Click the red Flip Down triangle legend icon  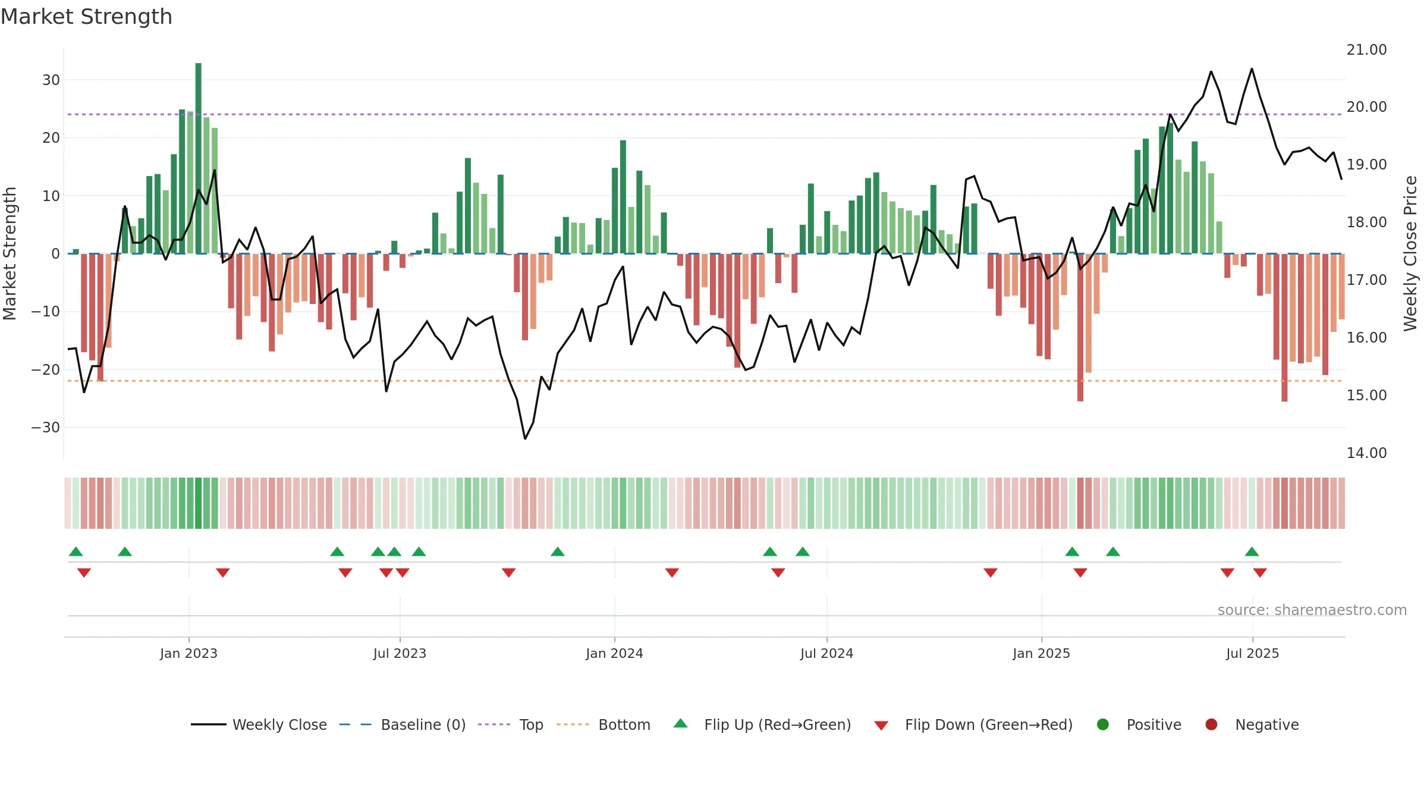[x=881, y=726]
